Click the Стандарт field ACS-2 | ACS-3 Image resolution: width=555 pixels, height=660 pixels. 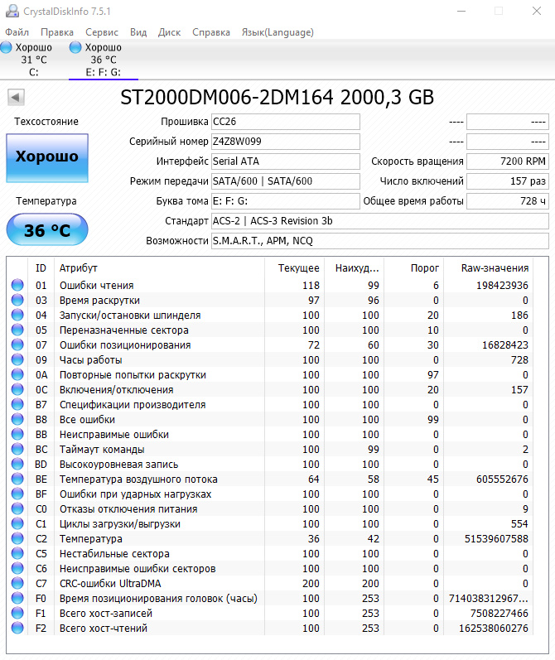[x=380, y=221]
